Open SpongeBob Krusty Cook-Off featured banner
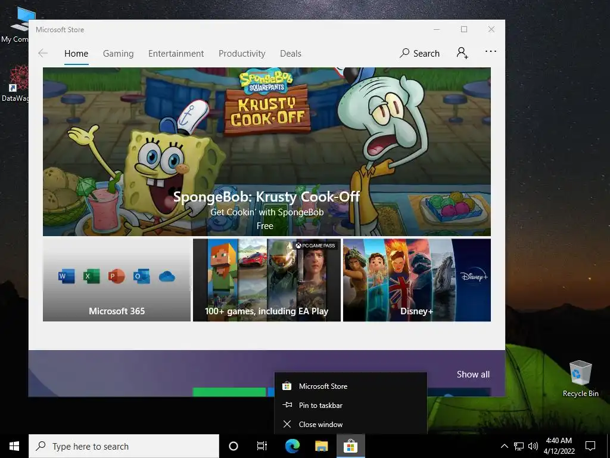 [x=266, y=151]
